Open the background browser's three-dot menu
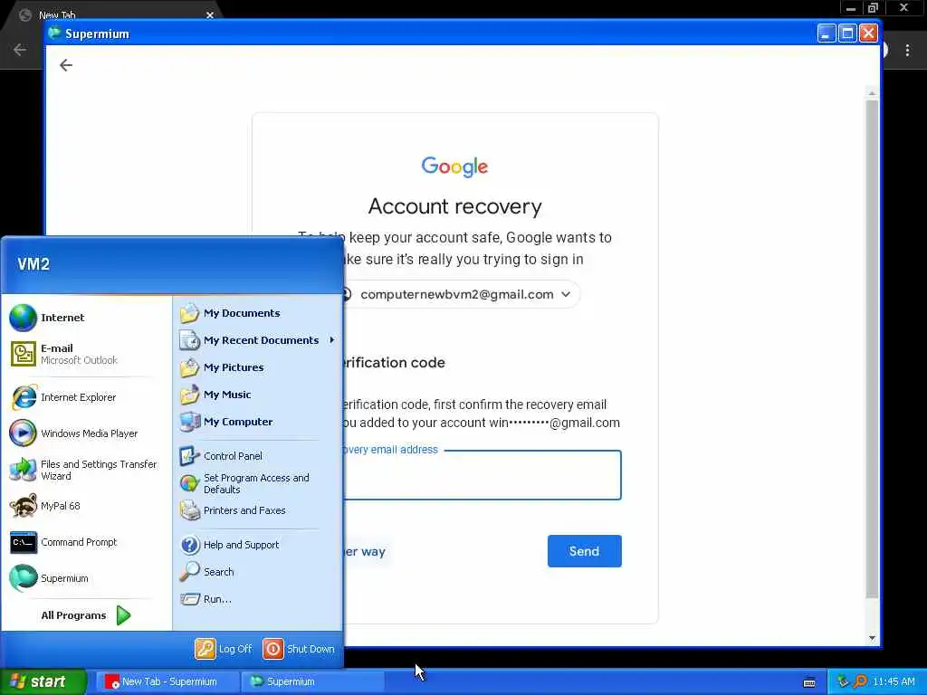Viewport: 927px width, 695px height. [x=907, y=51]
